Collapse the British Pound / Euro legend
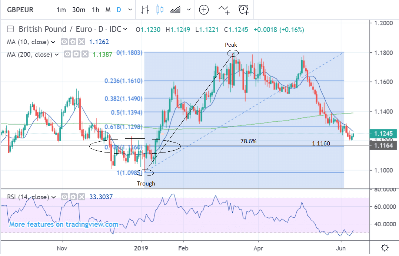 pos(10,29)
